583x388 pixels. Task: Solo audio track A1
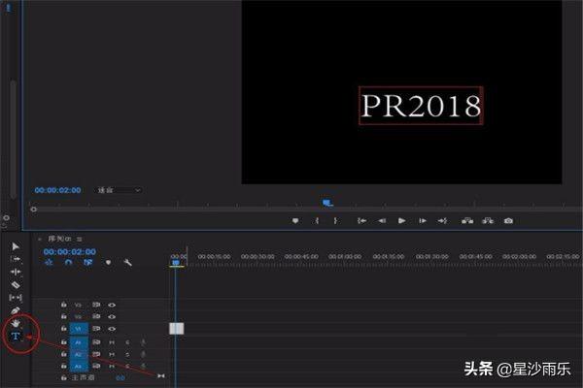click(x=127, y=342)
